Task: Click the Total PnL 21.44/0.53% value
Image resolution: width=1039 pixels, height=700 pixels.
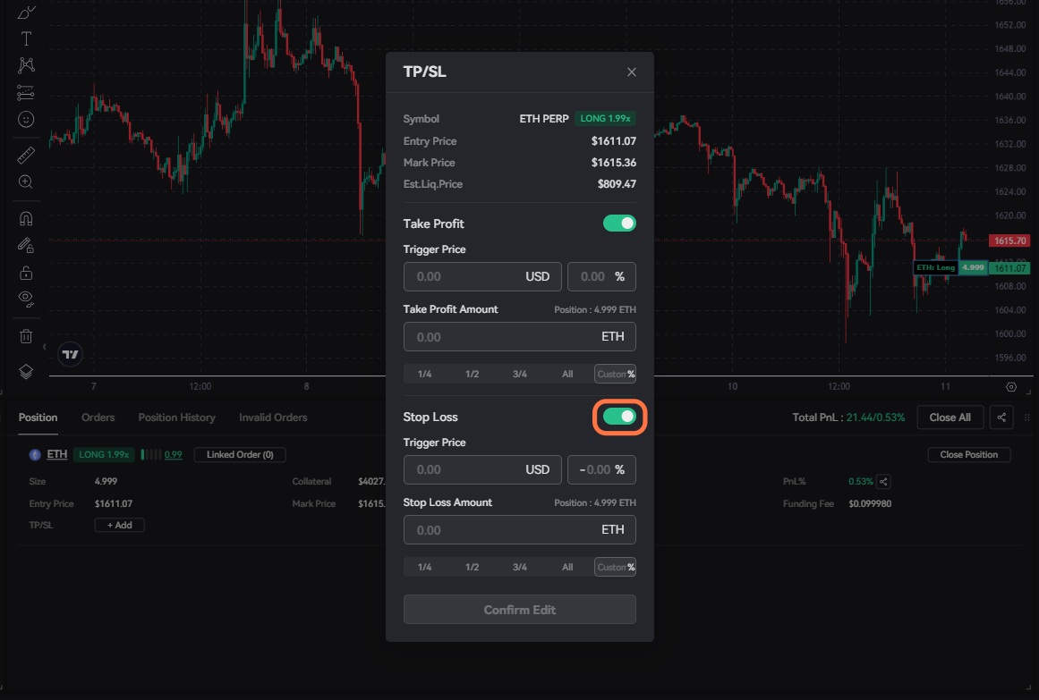Action: point(875,417)
